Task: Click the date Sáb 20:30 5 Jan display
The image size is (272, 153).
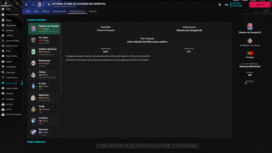Action: coord(237,5)
